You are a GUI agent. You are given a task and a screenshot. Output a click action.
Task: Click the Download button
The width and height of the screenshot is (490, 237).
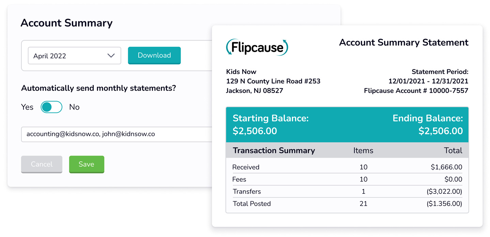pyautogui.click(x=154, y=56)
